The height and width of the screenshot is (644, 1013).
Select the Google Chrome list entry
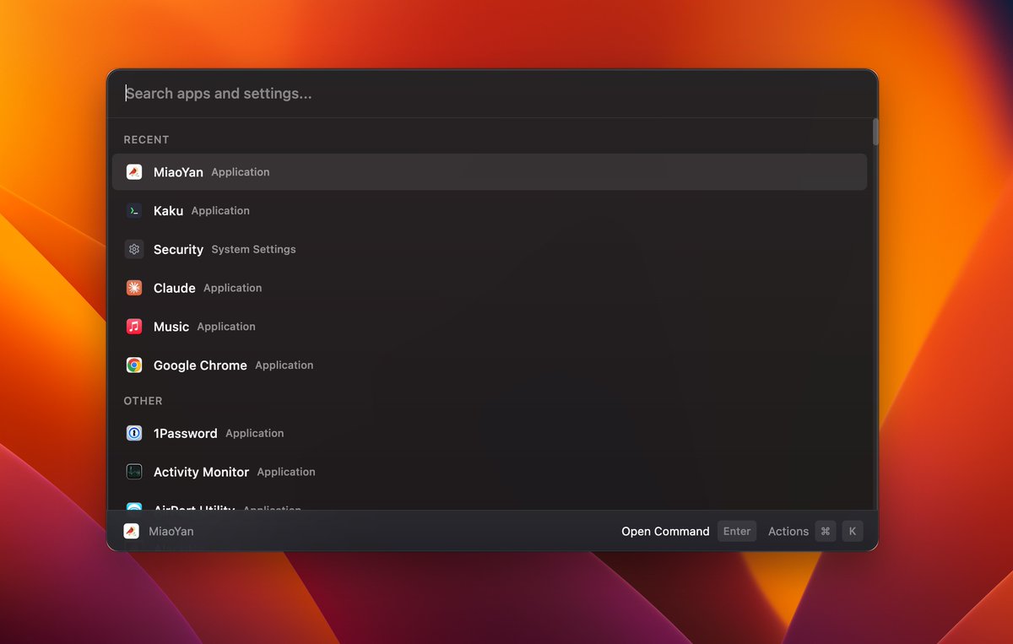pos(338,365)
